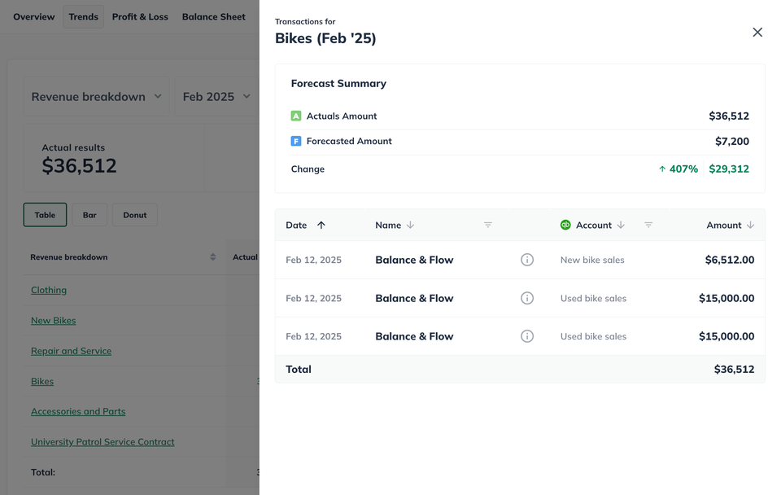The height and width of the screenshot is (495, 781).
Task: Sort by Name down arrow
Action: (410, 225)
